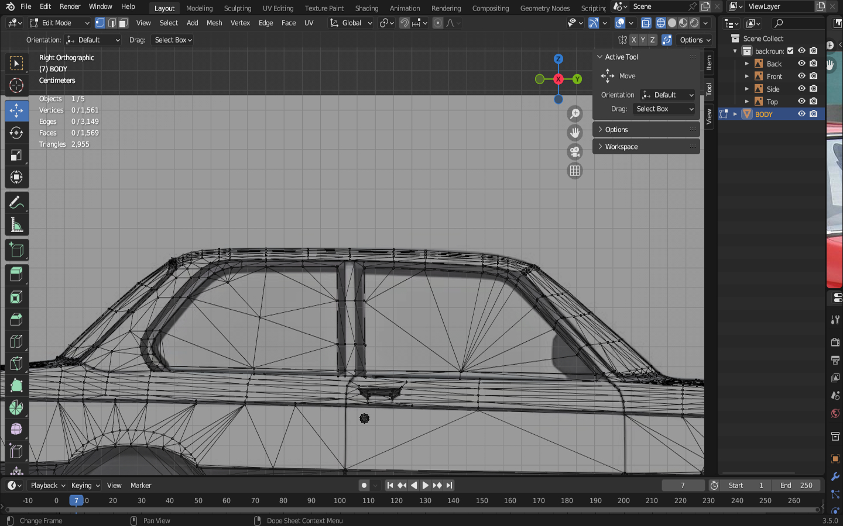Screen dimensions: 843x526
Task: Switch to face select mode
Action: coord(124,23)
